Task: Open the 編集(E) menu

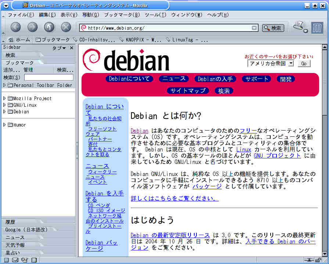Action: click(47, 15)
